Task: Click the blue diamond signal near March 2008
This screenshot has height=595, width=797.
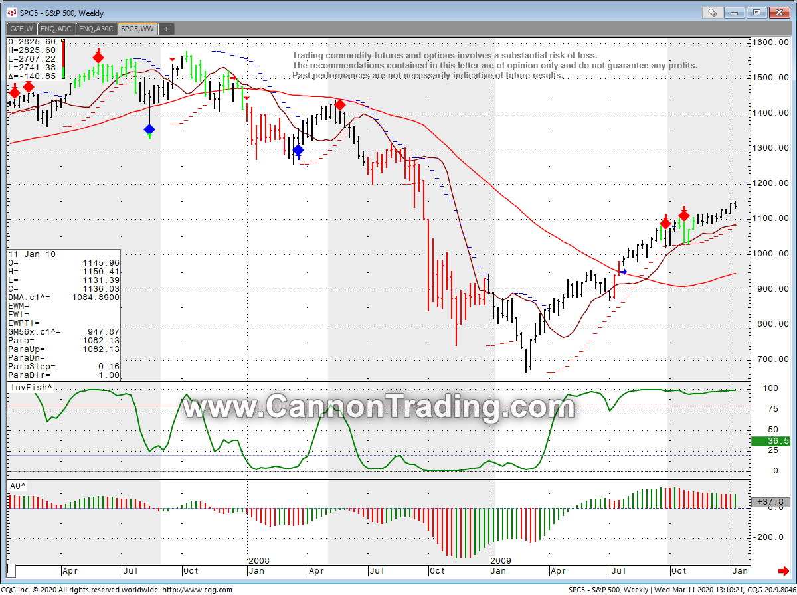Action: coord(298,150)
